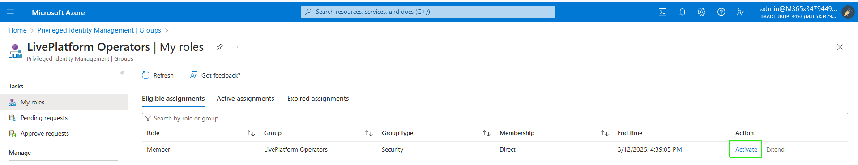Focus the Search by role or group field
858x165 pixels.
[495, 118]
